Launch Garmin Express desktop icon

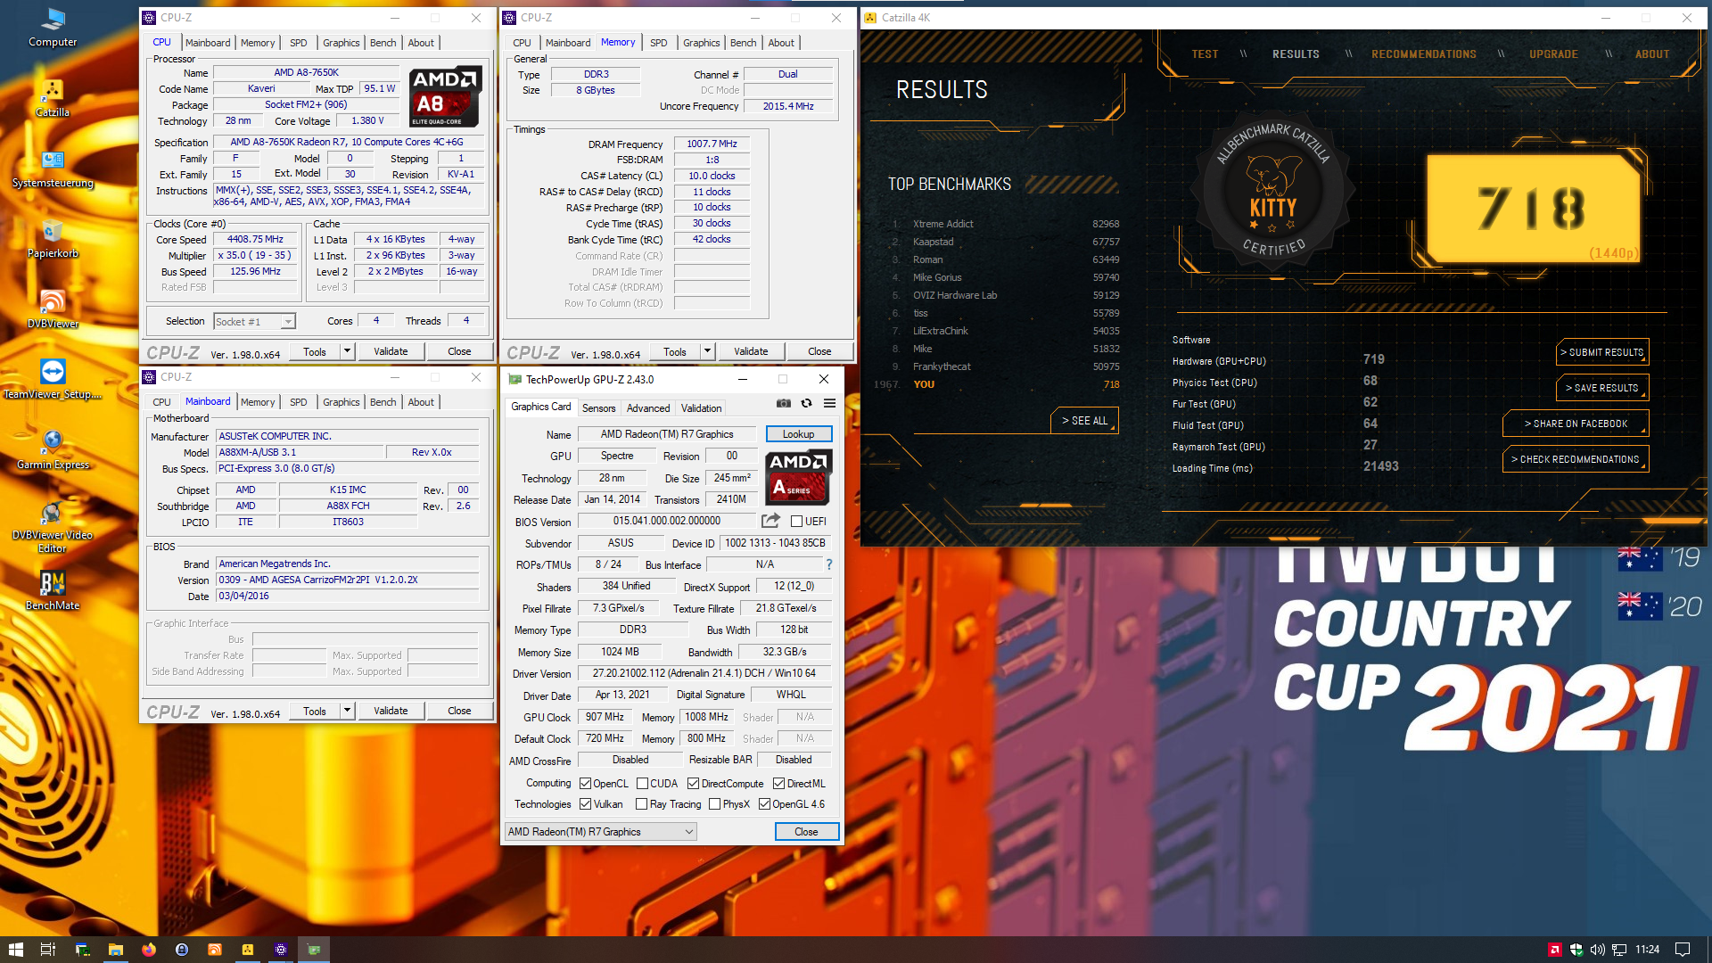pos(53,450)
